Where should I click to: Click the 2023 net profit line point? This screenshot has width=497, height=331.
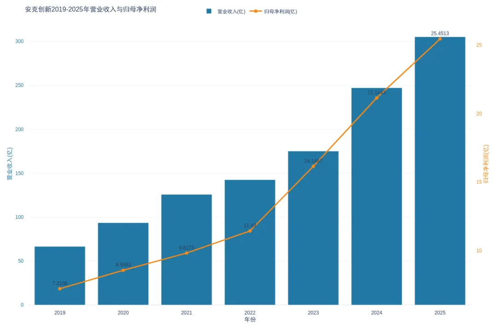tap(313, 166)
